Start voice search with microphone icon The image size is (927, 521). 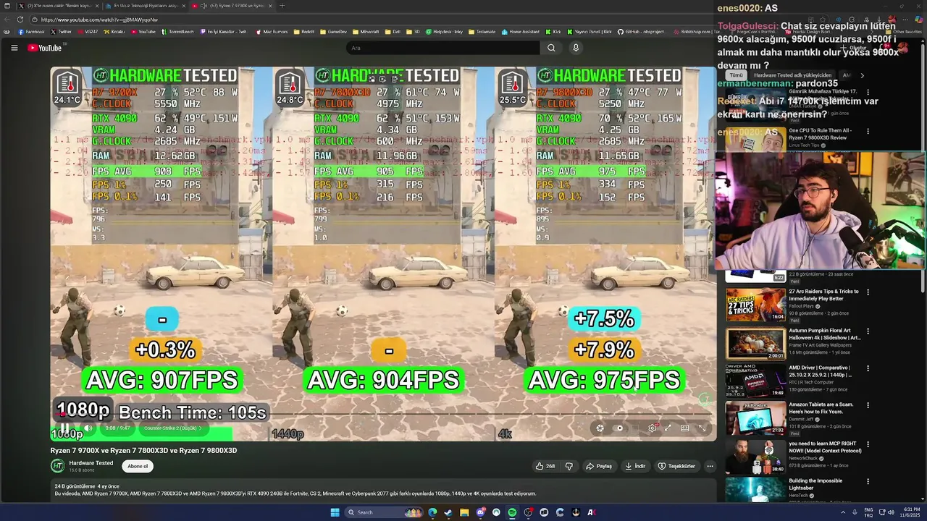(x=576, y=48)
